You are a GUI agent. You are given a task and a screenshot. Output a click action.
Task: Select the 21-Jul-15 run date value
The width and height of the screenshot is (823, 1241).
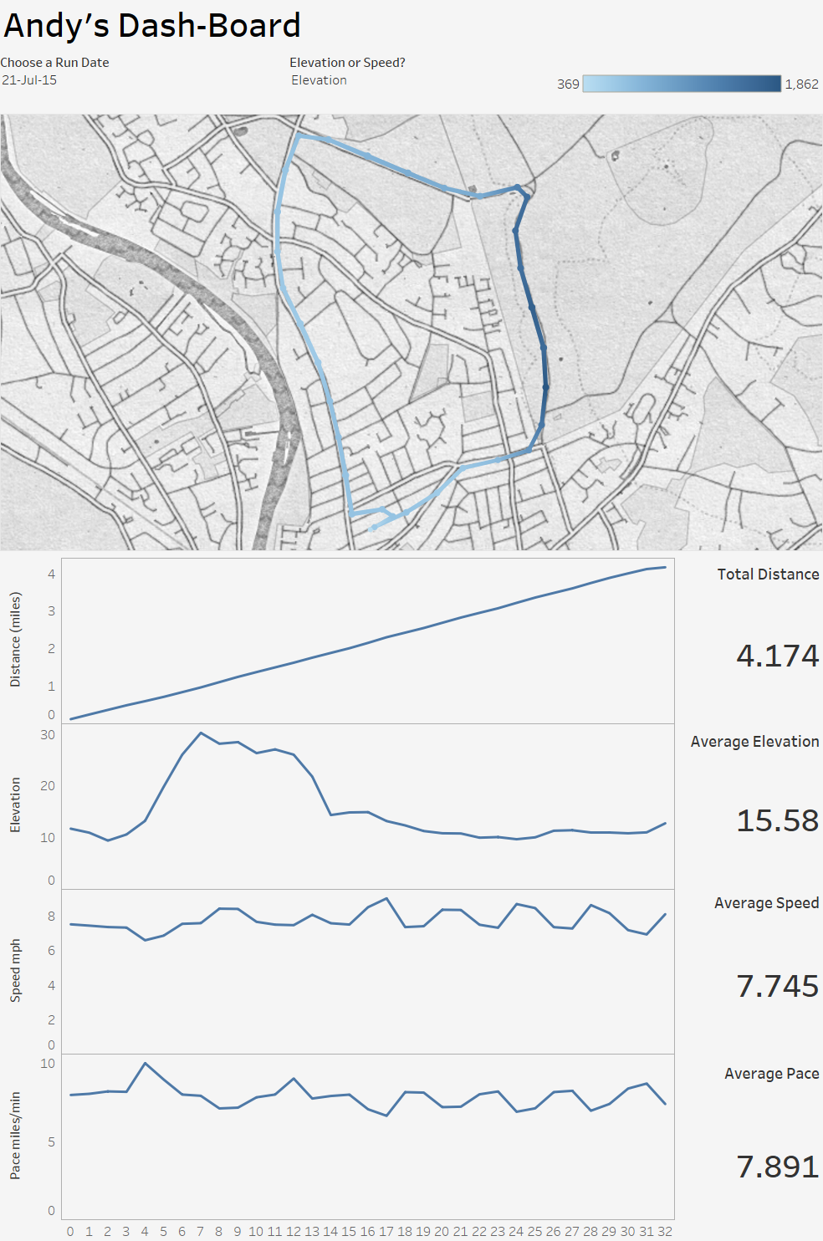point(29,80)
